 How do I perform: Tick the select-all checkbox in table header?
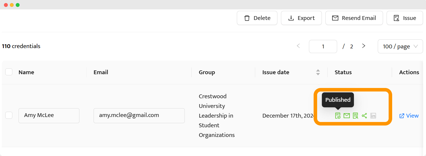[9, 72]
